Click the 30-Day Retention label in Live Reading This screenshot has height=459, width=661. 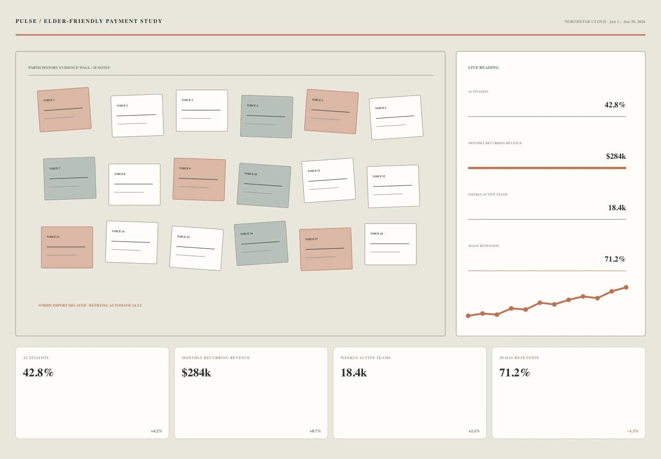click(484, 246)
